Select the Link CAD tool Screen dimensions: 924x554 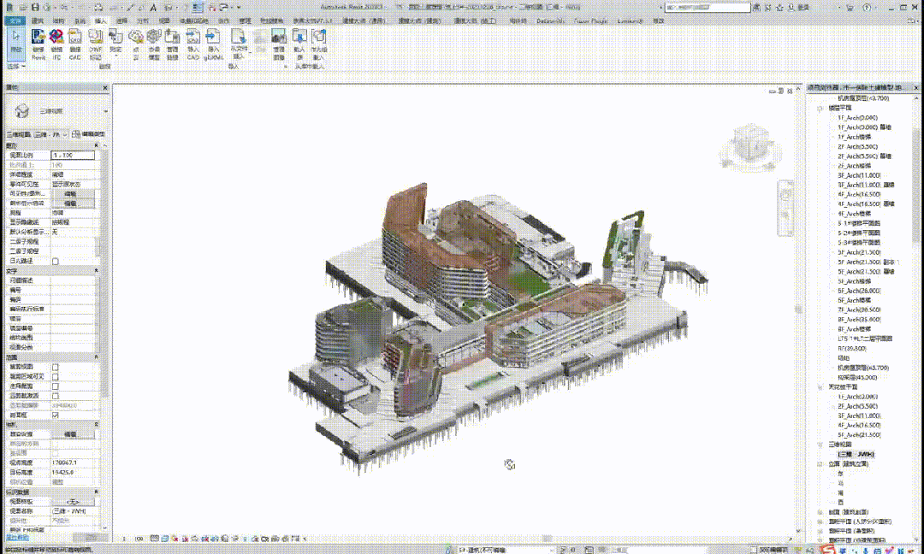[x=75, y=41]
